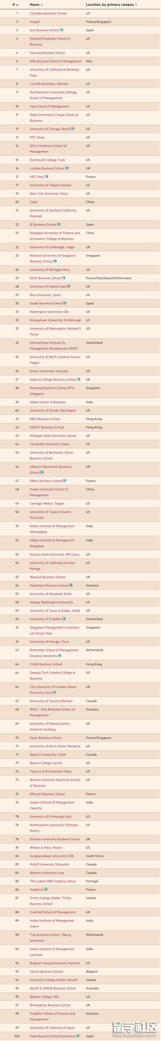This screenshot has width=161, height=1041.
Task: Click the icon beside IE Business School
Action: (x=59, y=224)
